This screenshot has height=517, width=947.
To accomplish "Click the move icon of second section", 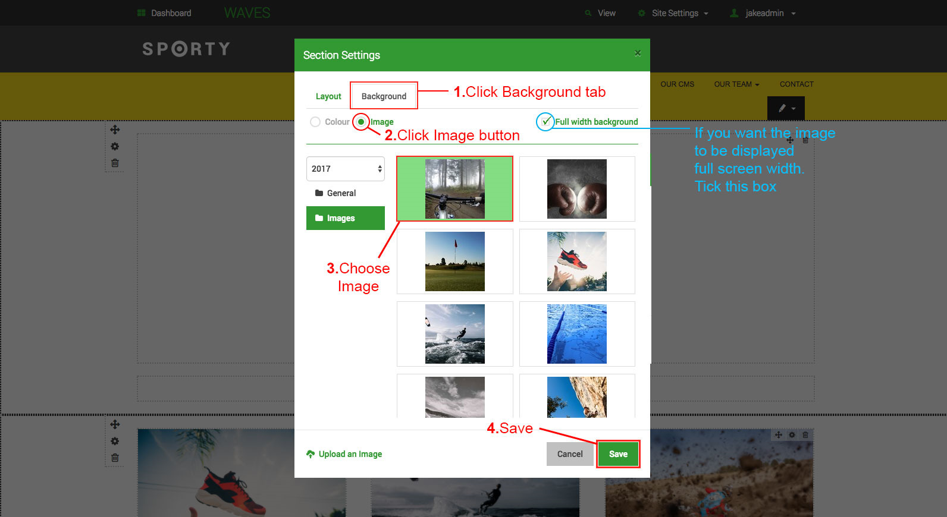I will coord(115,424).
